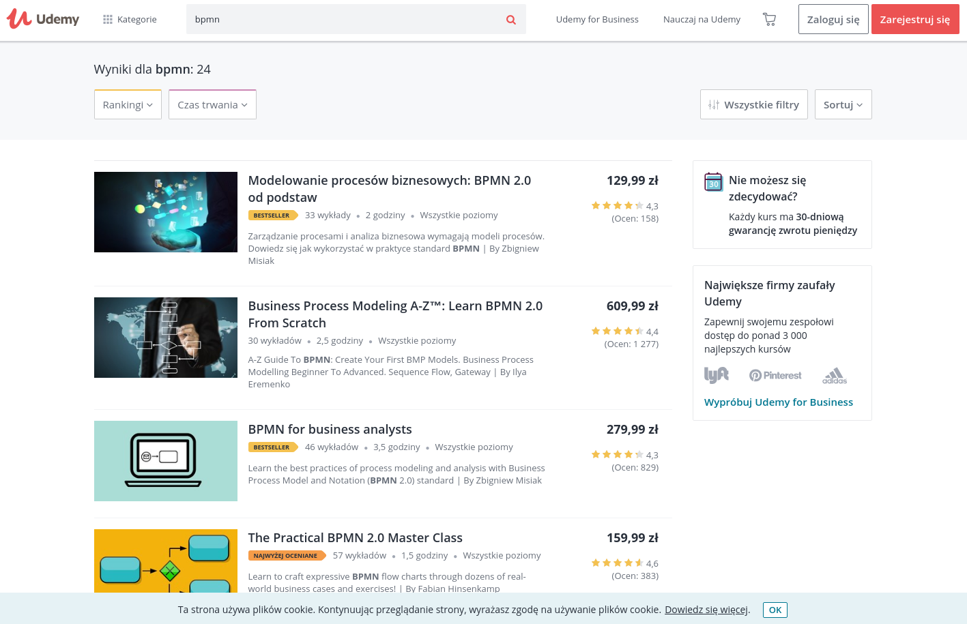Open the Kategorie grid menu
Image resolution: width=967 pixels, height=624 pixels.
click(130, 19)
